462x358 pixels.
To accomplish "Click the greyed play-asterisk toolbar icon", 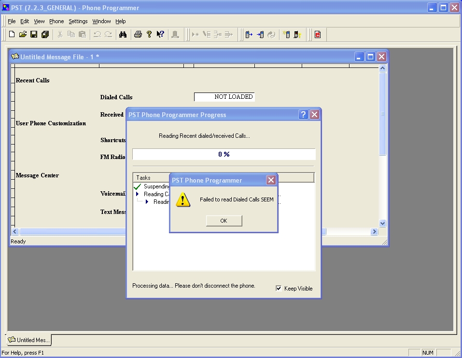I will [x=195, y=34].
